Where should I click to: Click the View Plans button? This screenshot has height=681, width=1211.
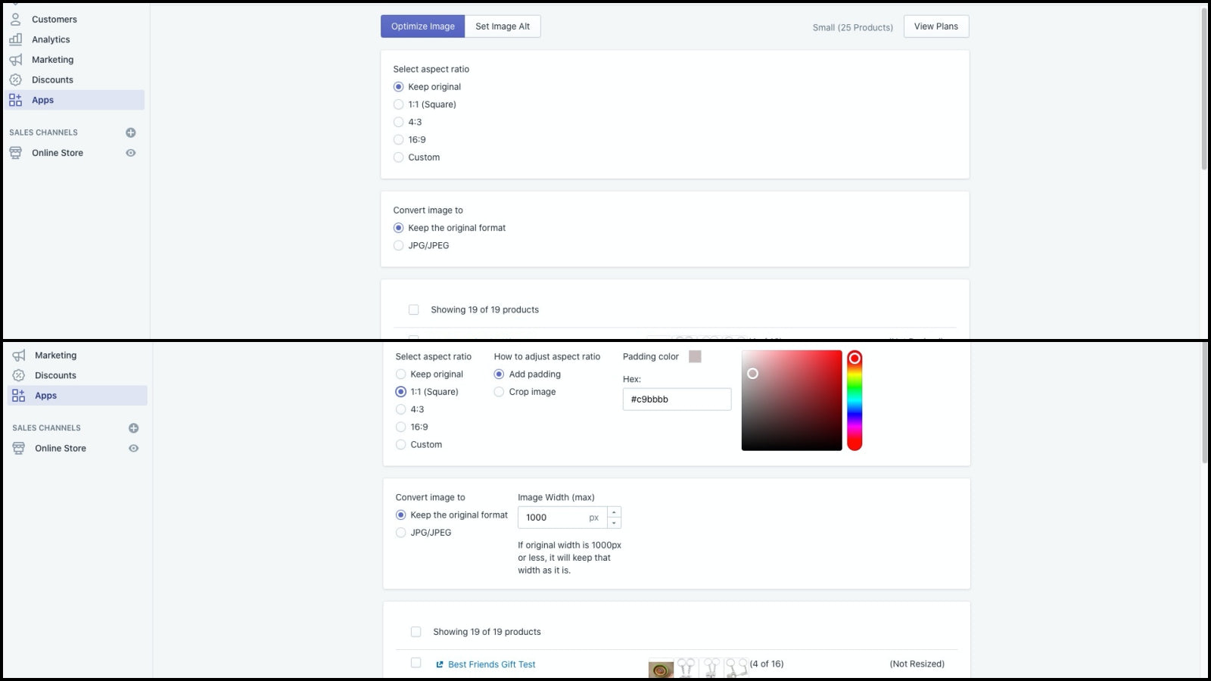pos(935,26)
